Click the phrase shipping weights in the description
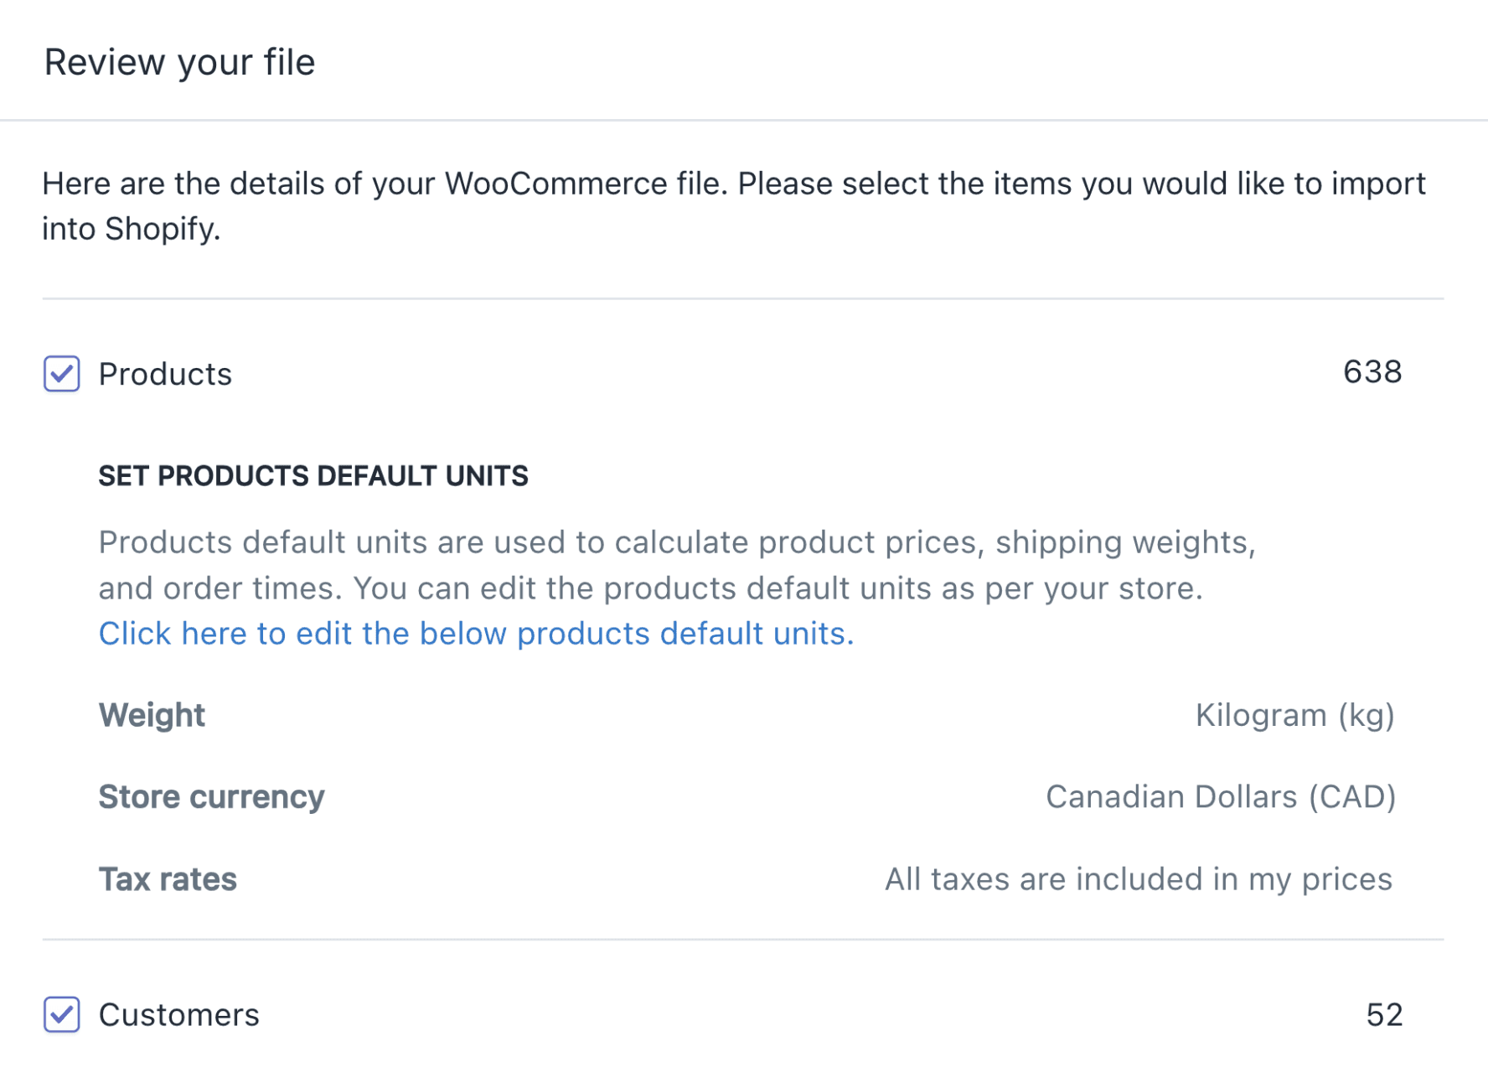Viewport: 1488px width, 1088px height. click(x=1124, y=542)
